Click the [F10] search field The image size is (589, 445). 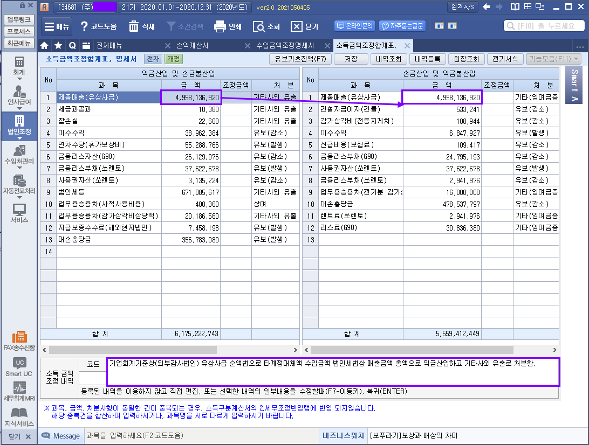point(544,26)
